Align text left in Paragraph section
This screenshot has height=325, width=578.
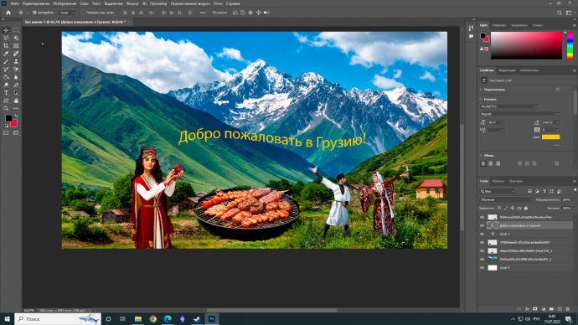(x=483, y=163)
